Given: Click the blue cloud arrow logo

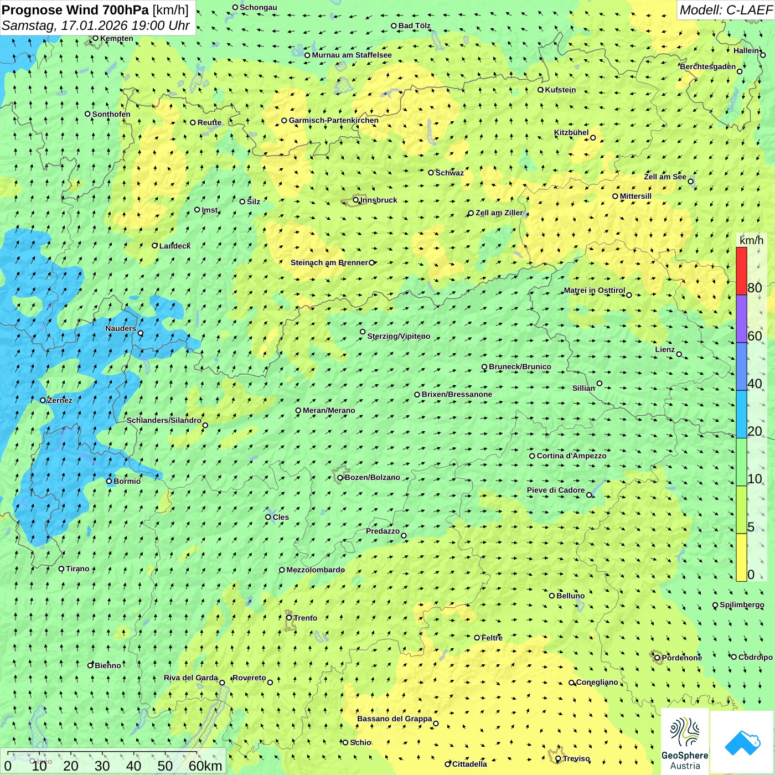Looking at the screenshot, I should coord(742,742).
